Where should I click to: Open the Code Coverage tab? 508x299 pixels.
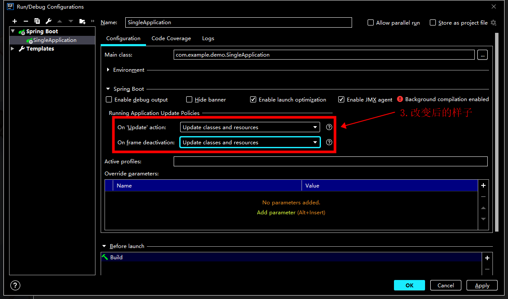tap(171, 38)
